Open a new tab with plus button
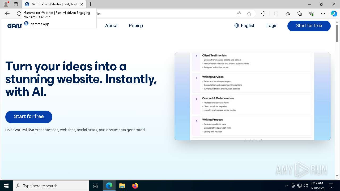The height and width of the screenshot is (191, 340). point(91,4)
